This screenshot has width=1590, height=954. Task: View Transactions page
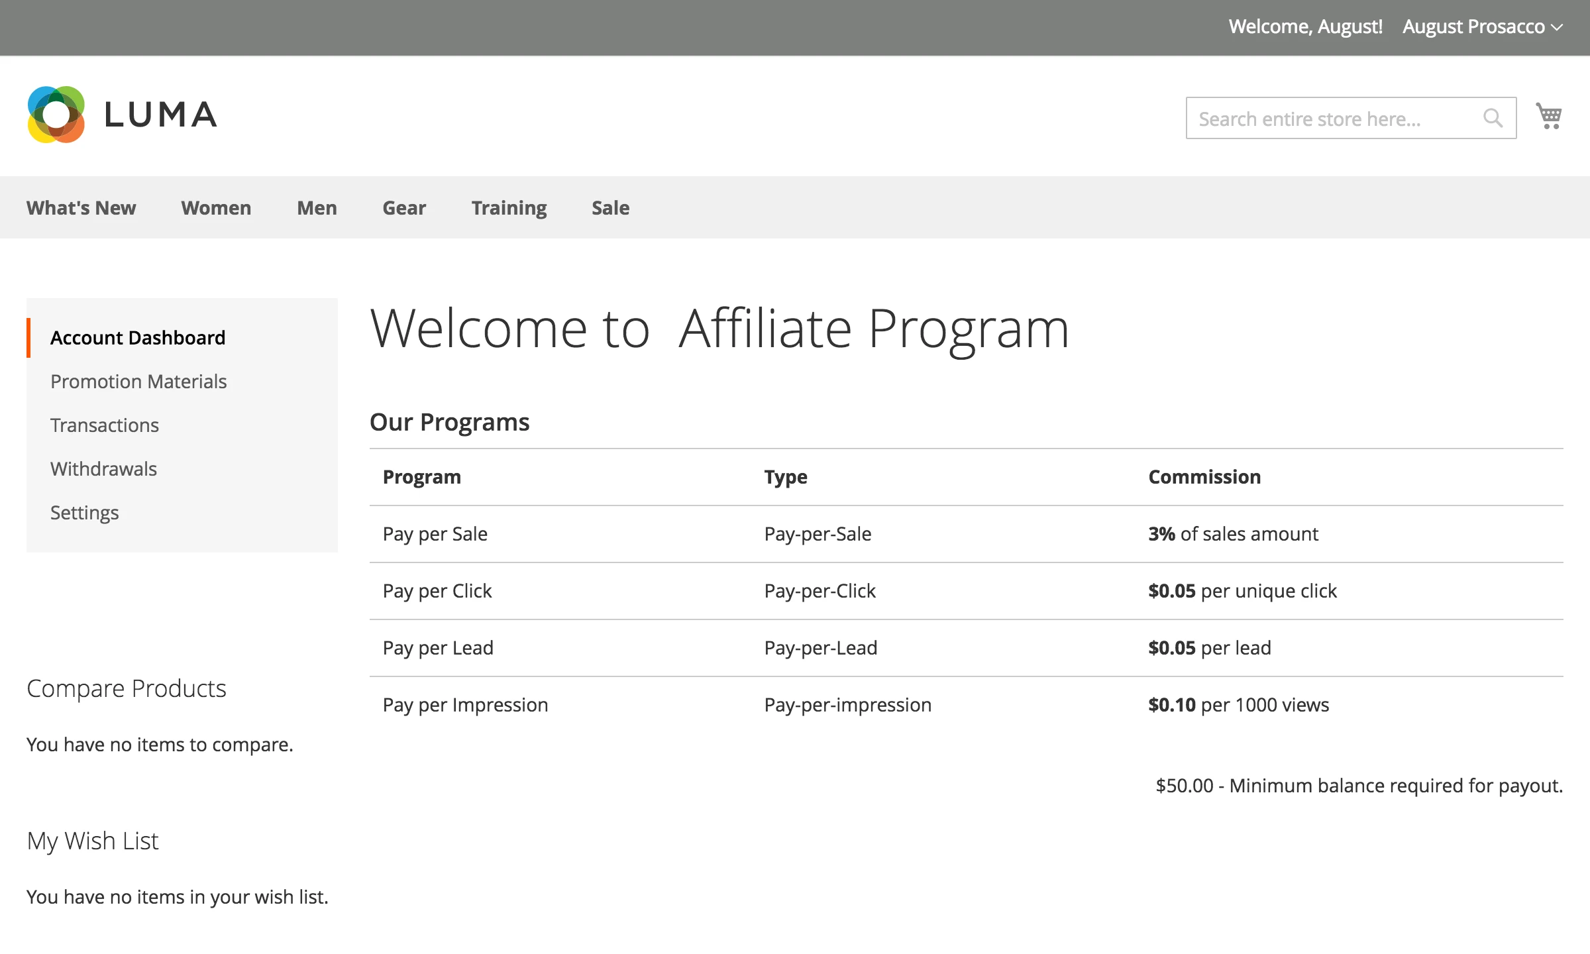point(105,425)
